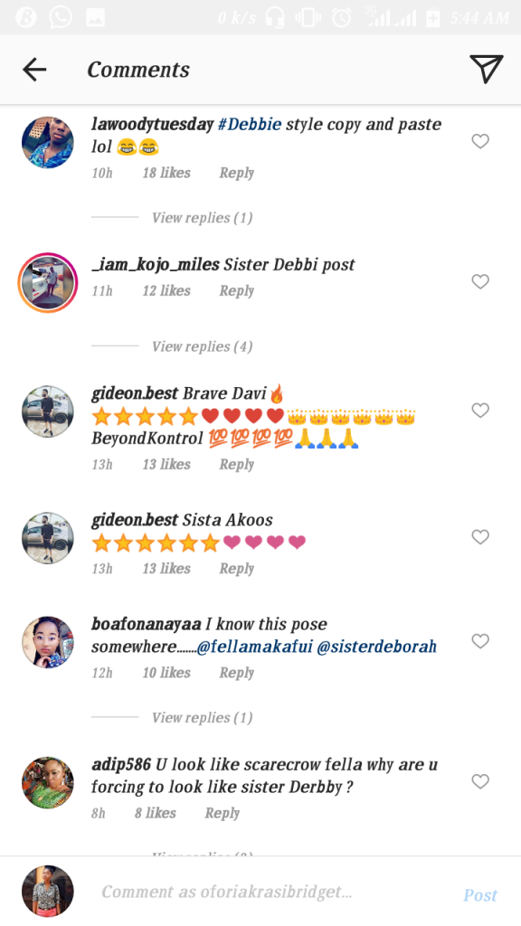This screenshot has height=926, width=521.
Task: Heart boafonanayaa's comment
Action: click(x=480, y=641)
